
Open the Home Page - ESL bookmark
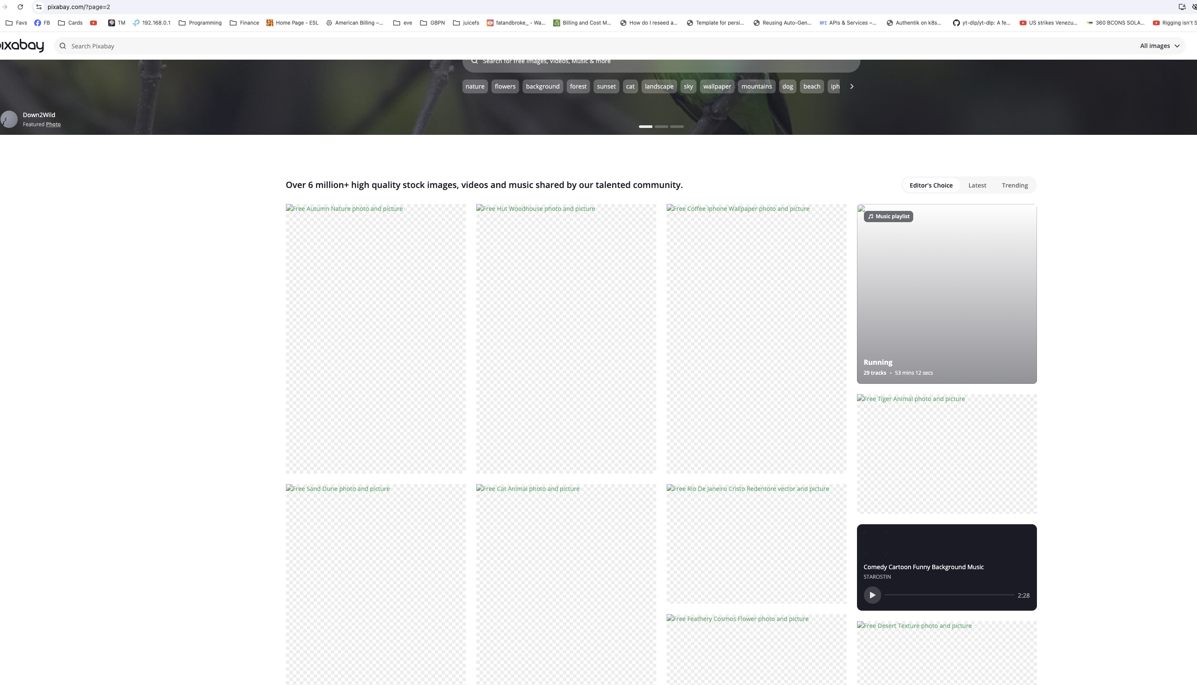[292, 22]
